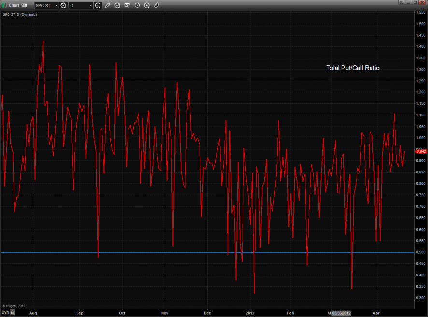This screenshot has width=428, height=317.
Task: Click the $PC-ST, D (Dynamic) chart label
Action: point(20,14)
